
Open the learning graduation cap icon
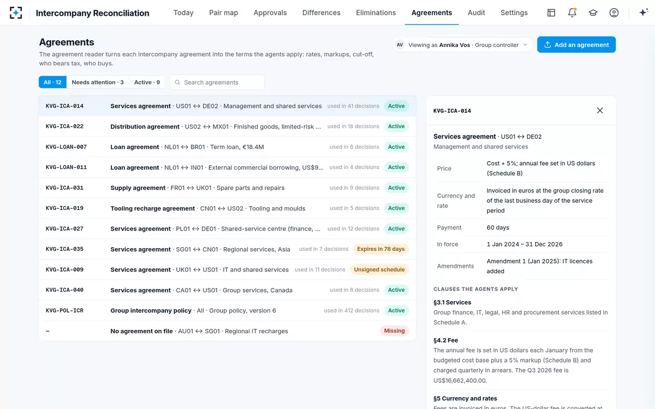(593, 13)
